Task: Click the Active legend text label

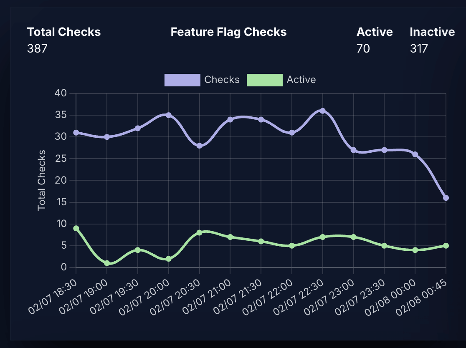Action: pyautogui.click(x=301, y=79)
